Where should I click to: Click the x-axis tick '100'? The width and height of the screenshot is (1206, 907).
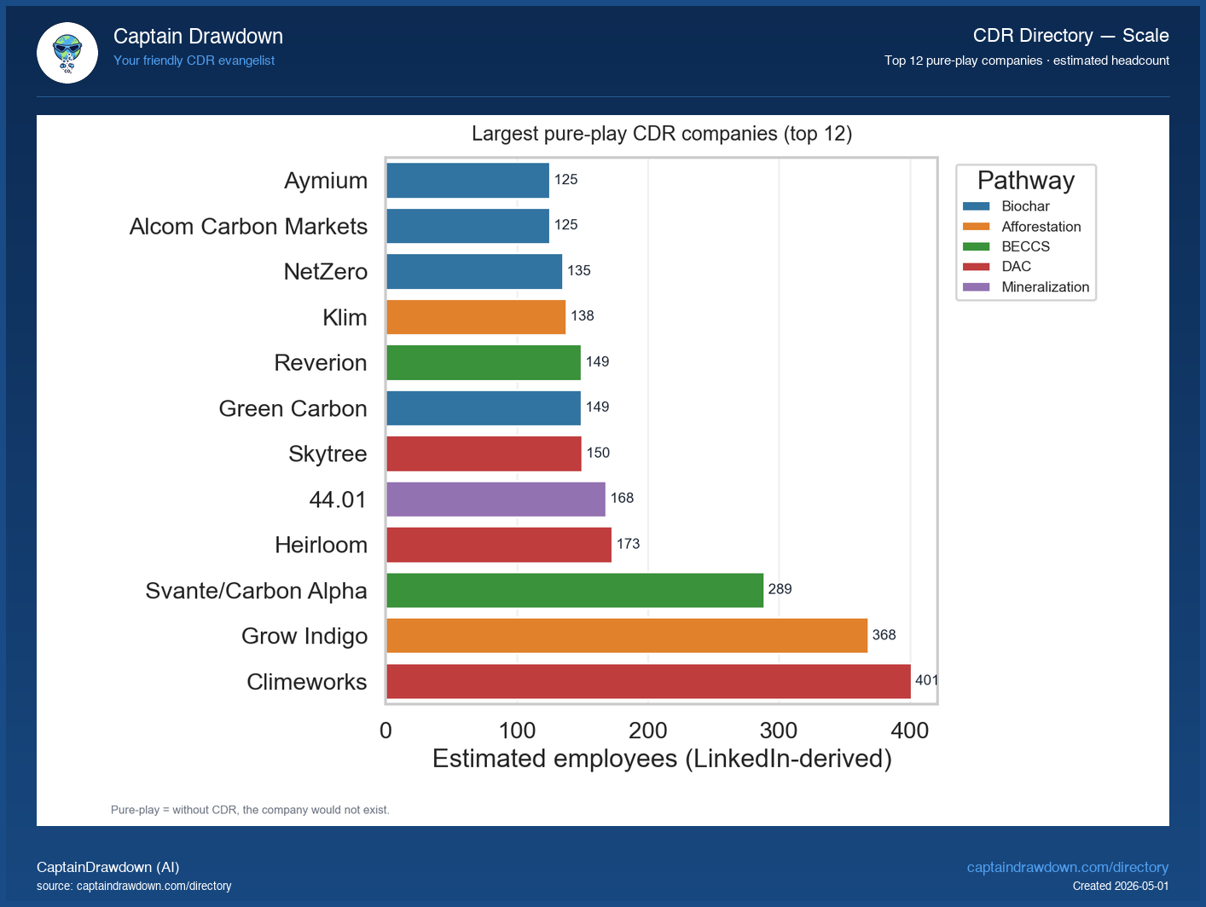click(517, 731)
